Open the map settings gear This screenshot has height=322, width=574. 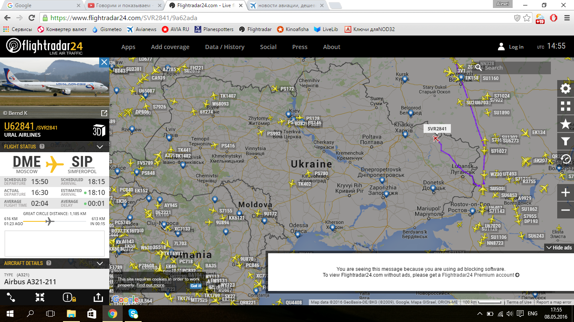[566, 88]
